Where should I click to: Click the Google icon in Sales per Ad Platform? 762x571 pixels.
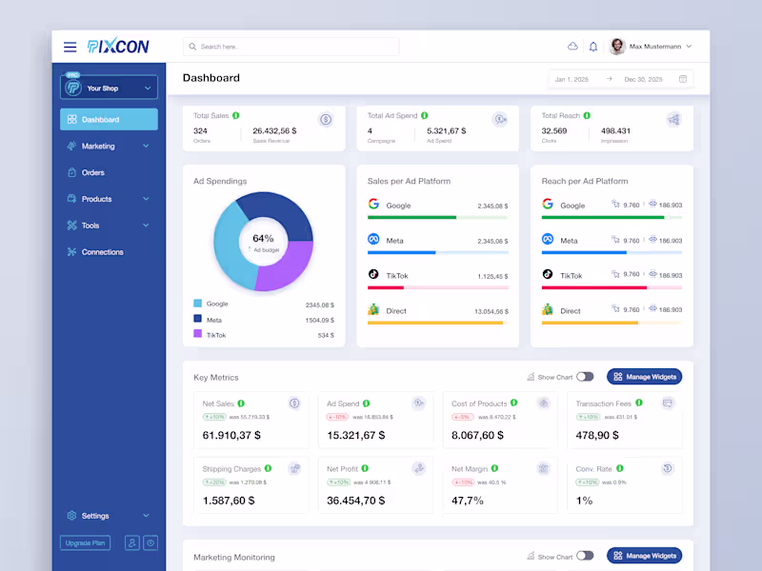(x=373, y=204)
